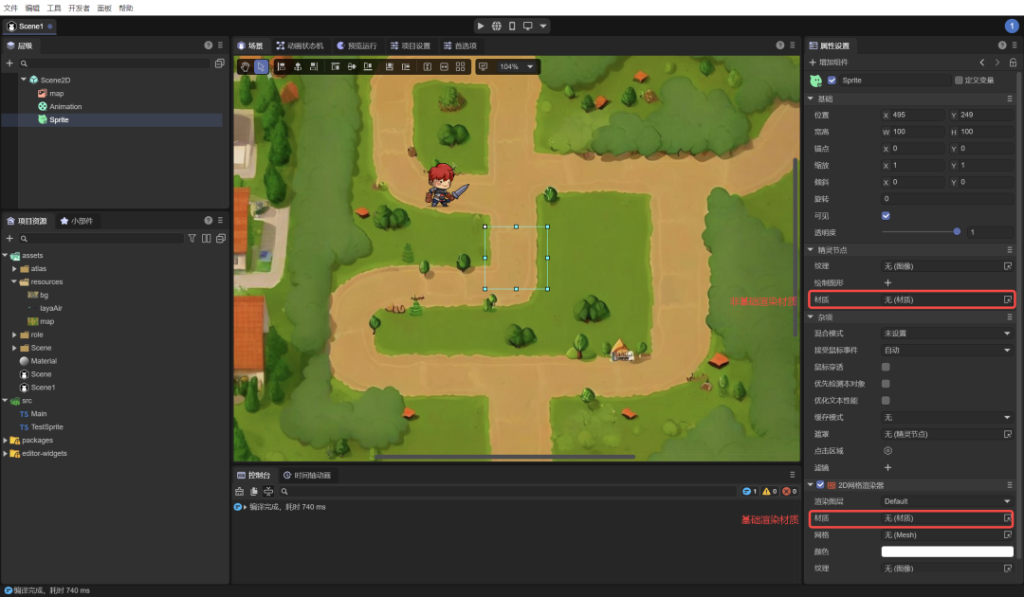This screenshot has width=1024, height=597.
Task: Open the white 颜色 swatch picker
Action: point(947,552)
